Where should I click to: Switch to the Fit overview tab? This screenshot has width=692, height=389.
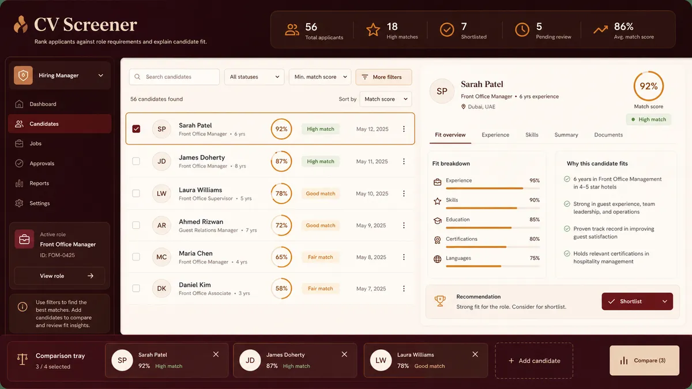click(x=450, y=135)
